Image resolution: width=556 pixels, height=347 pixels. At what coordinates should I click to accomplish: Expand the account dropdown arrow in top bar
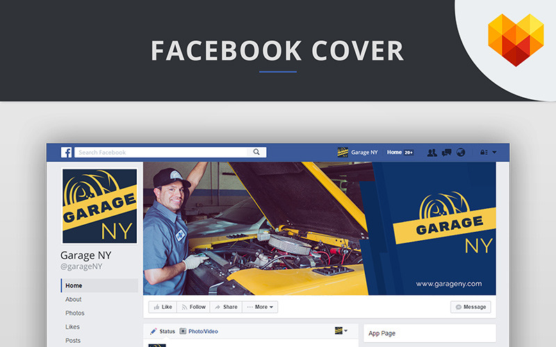(494, 152)
